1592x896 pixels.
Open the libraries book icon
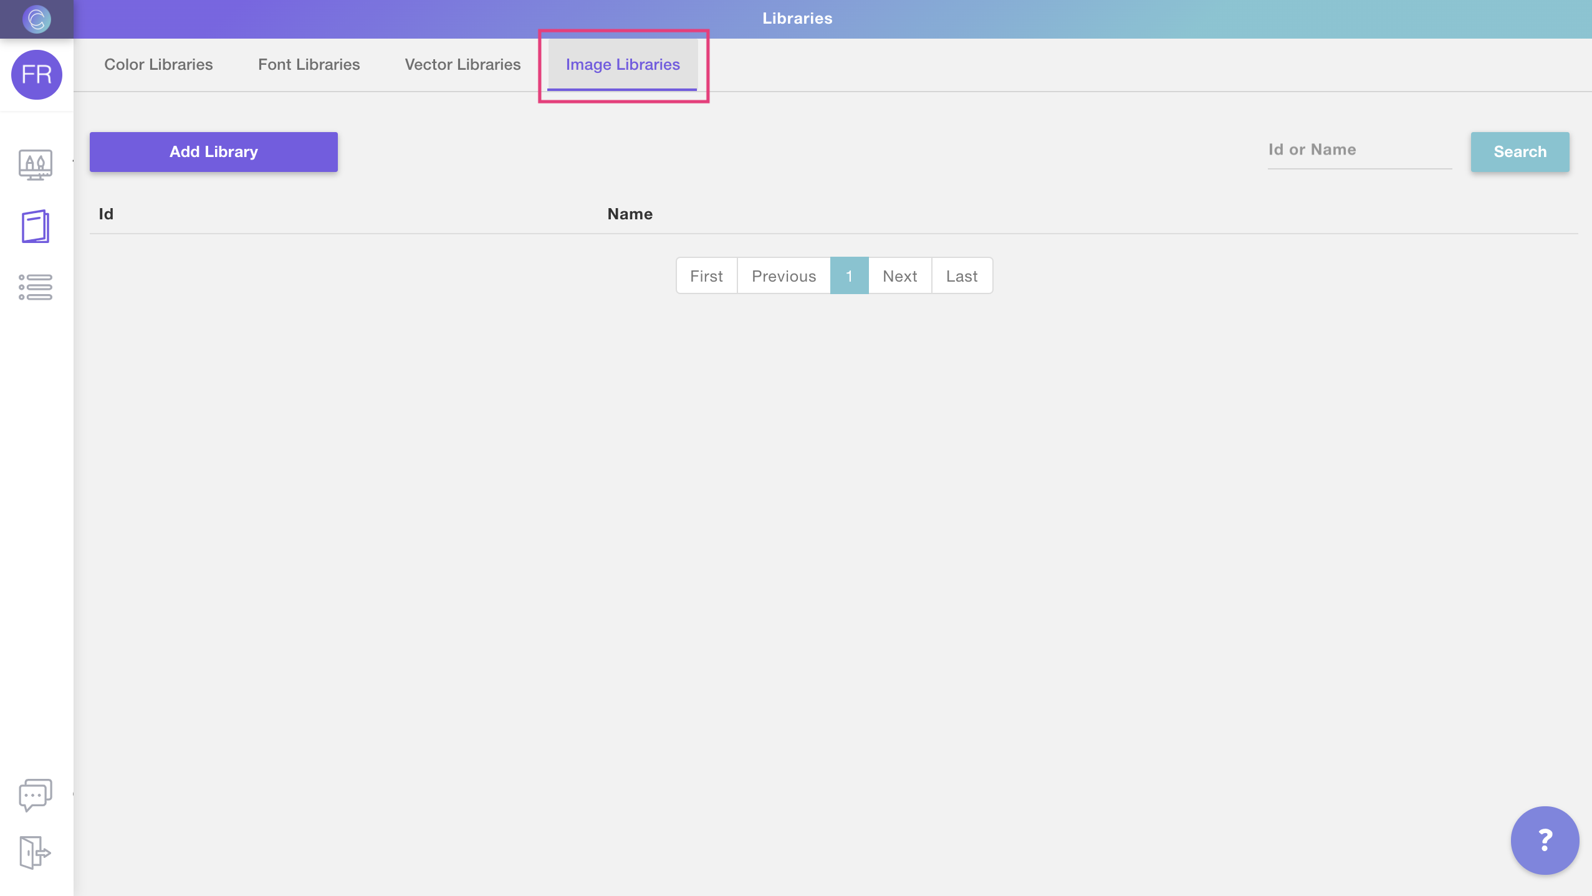click(36, 226)
